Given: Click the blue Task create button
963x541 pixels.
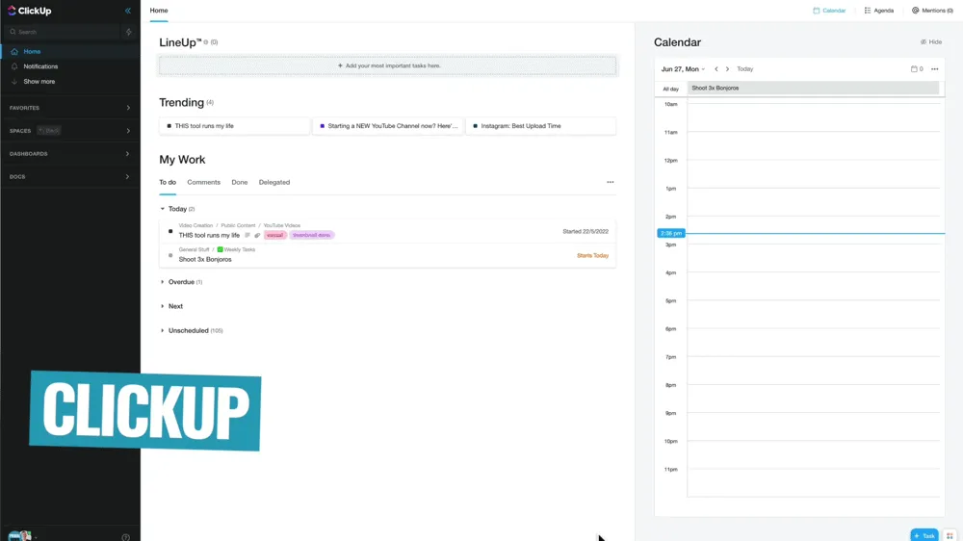Looking at the screenshot, I should (924, 535).
